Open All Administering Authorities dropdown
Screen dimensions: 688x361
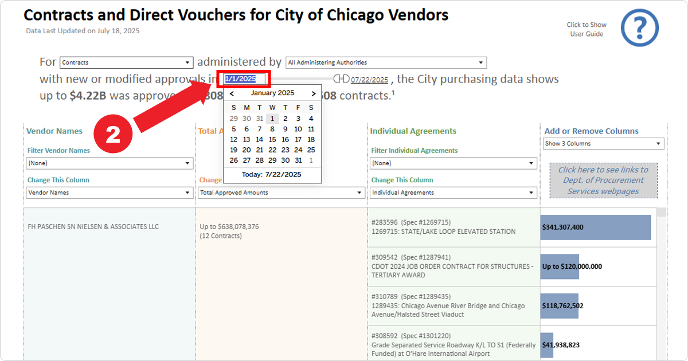[x=386, y=62]
